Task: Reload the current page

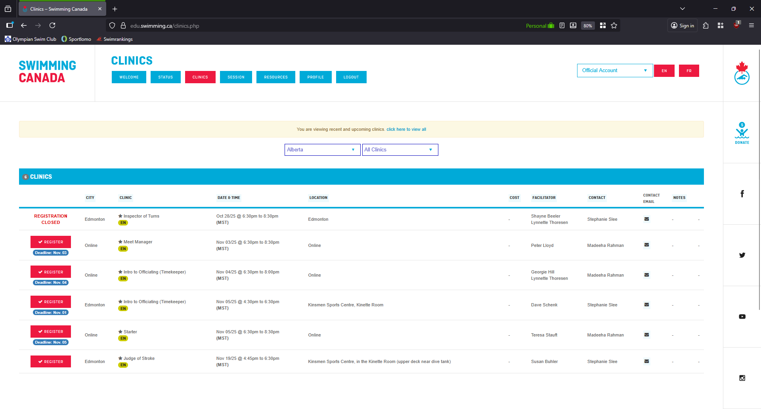Action: (x=52, y=26)
